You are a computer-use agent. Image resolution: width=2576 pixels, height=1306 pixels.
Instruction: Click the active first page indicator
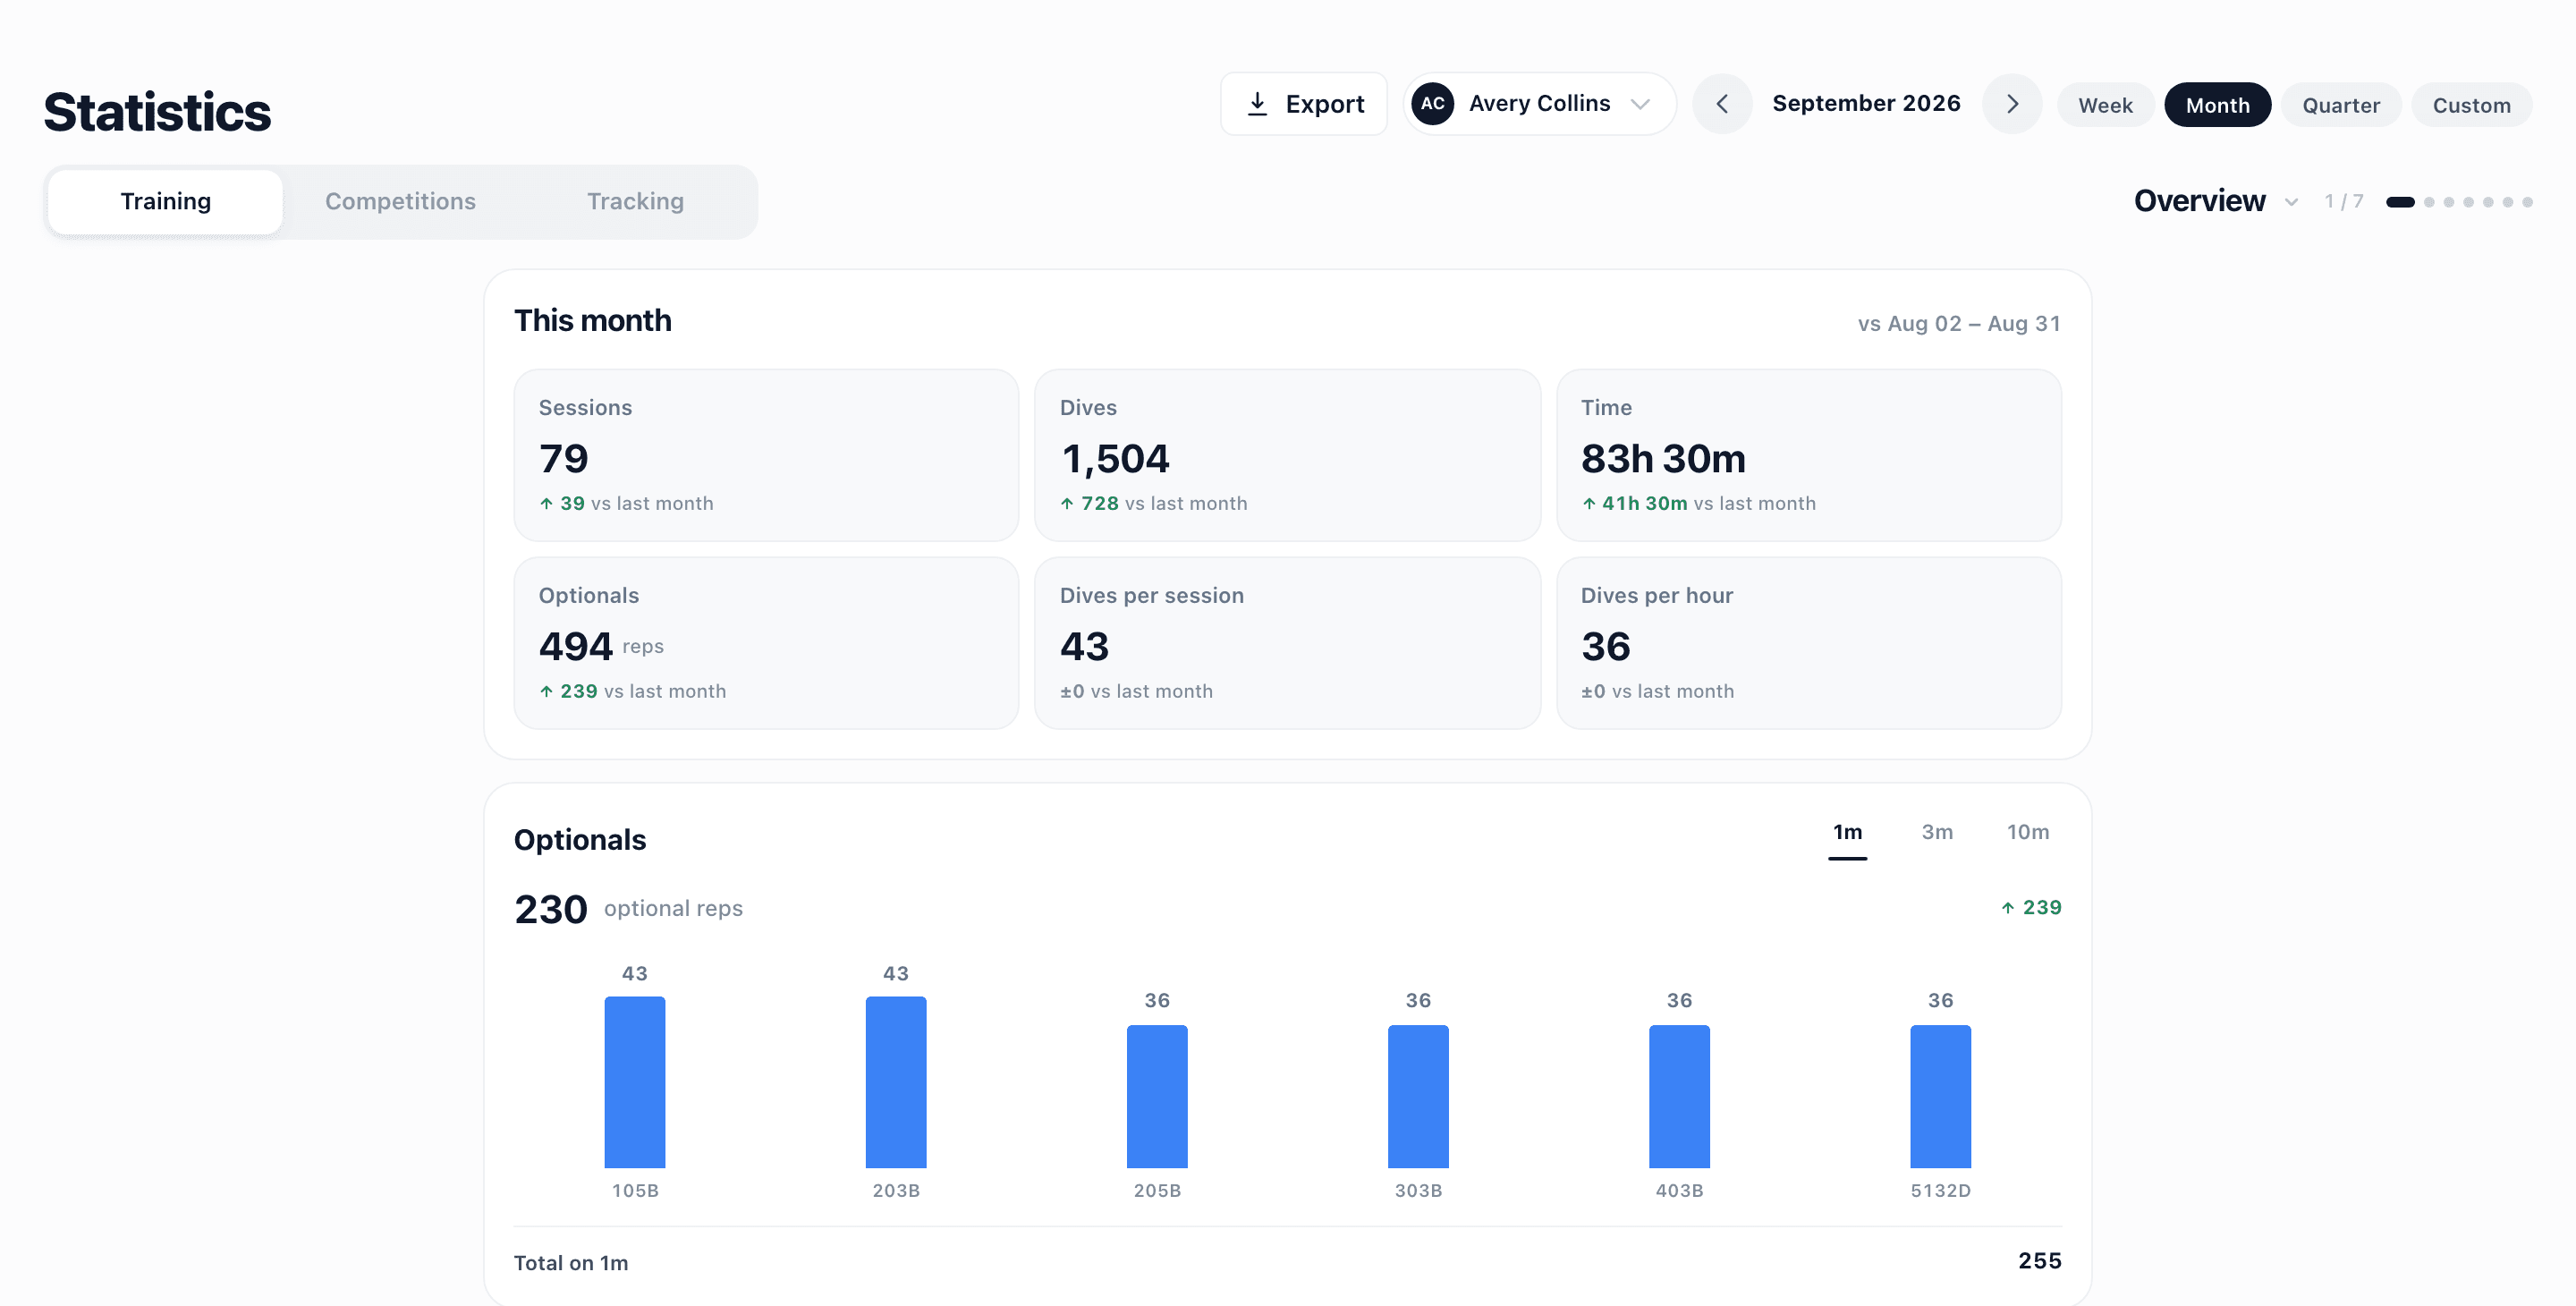[x=2400, y=202]
